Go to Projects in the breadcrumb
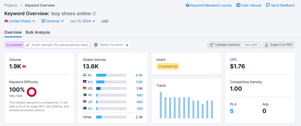Screen dimensions: 301x126 pyautogui.click(x=11, y=5)
